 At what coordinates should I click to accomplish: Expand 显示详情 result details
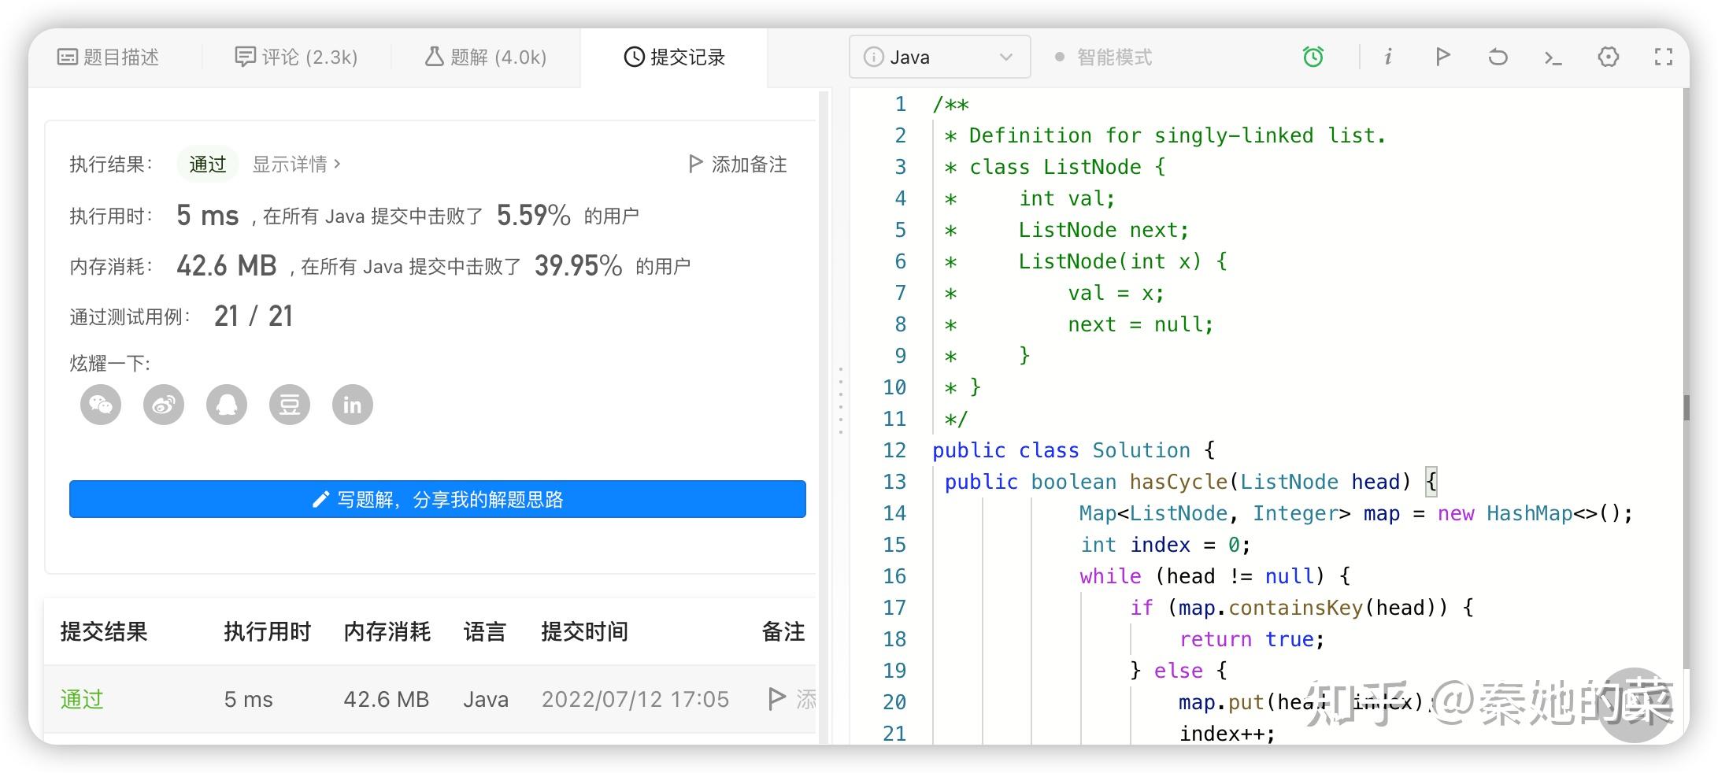(296, 164)
